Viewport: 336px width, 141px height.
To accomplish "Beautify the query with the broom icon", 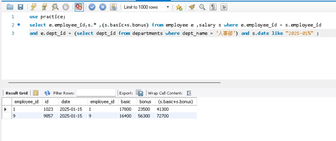I will coord(192,7).
